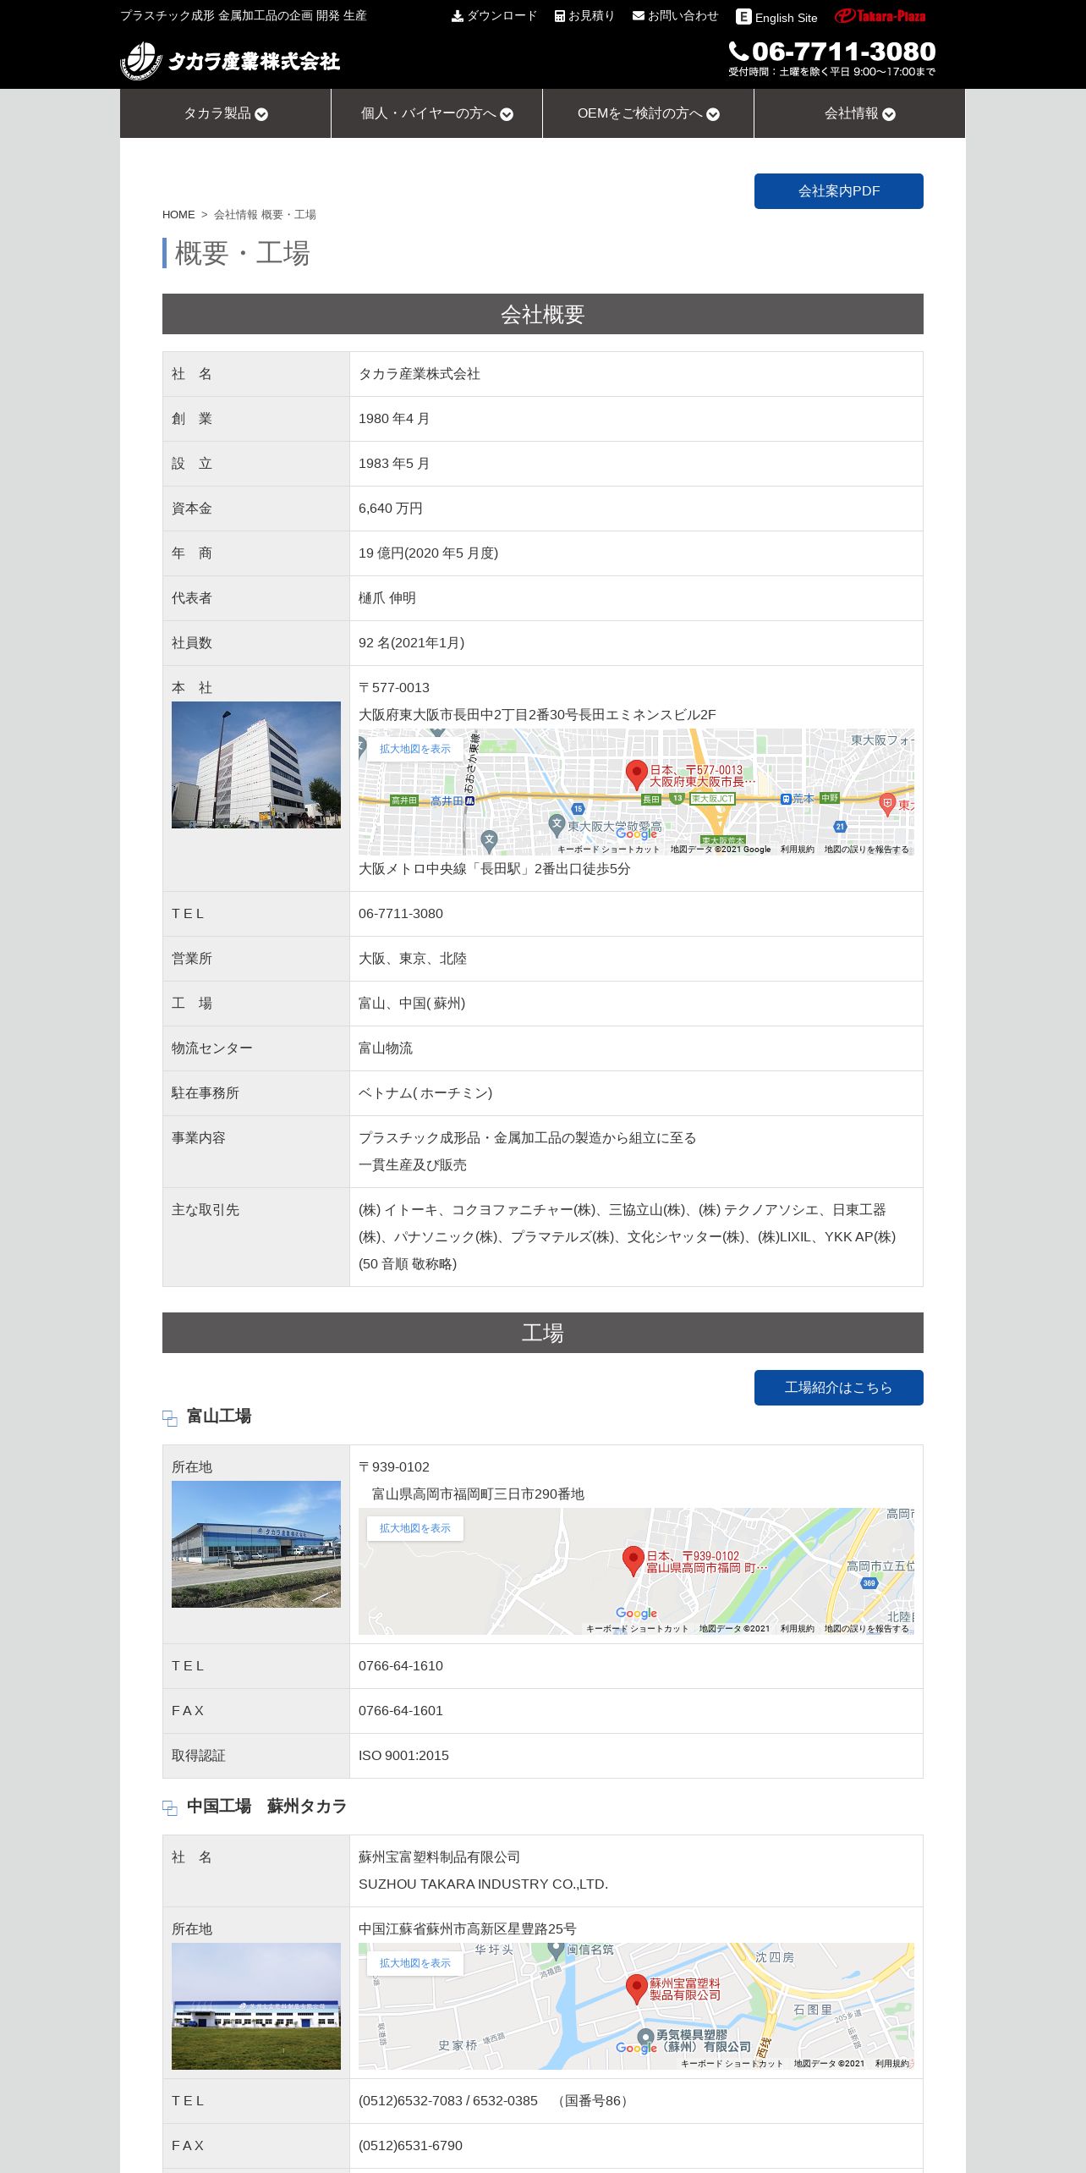Click the square icon beside 中国工場 heading
1086x2173 pixels.
(170, 1807)
